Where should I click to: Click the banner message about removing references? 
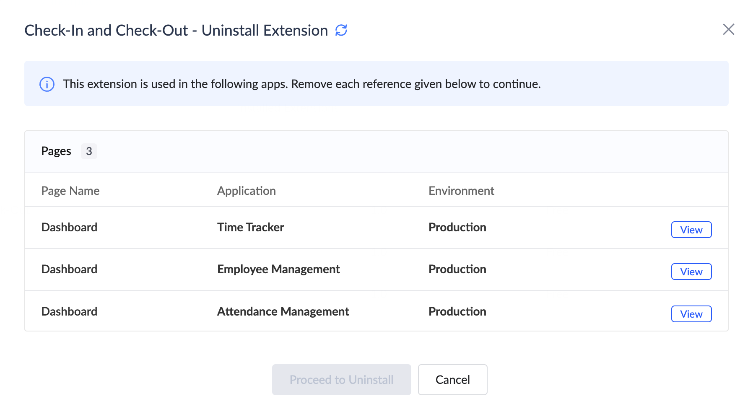pos(302,84)
